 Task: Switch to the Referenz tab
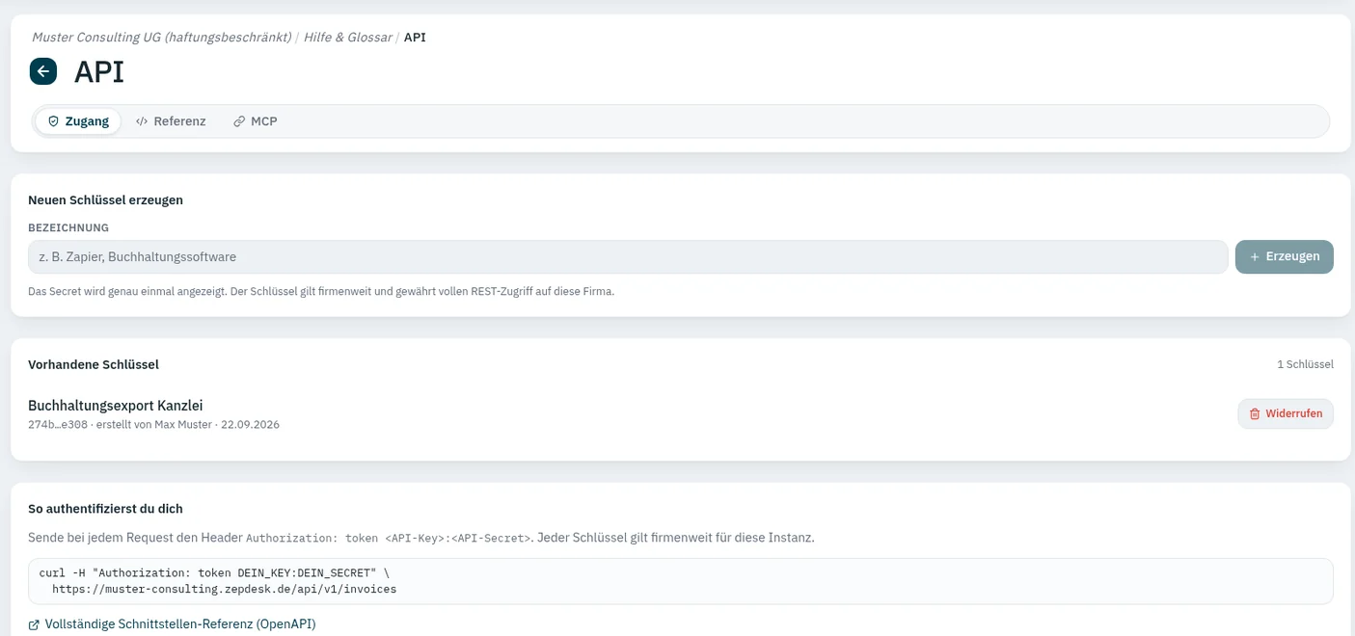tap(171, 121)
